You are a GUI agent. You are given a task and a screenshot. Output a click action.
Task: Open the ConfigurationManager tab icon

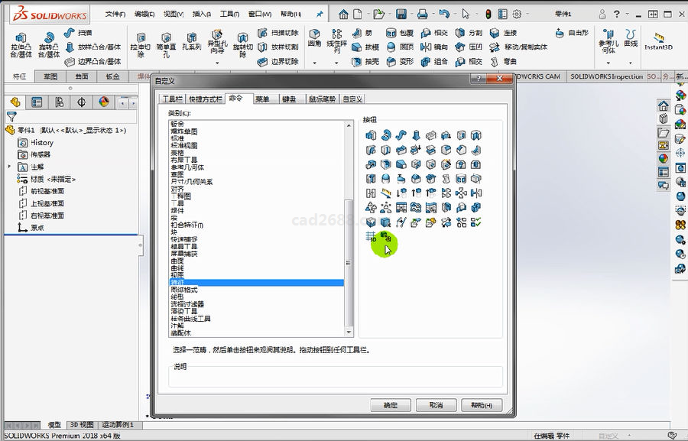[x=59, y=102]
